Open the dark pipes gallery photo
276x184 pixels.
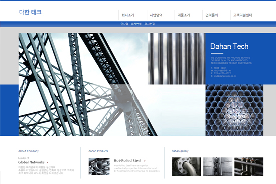[249, 167]
